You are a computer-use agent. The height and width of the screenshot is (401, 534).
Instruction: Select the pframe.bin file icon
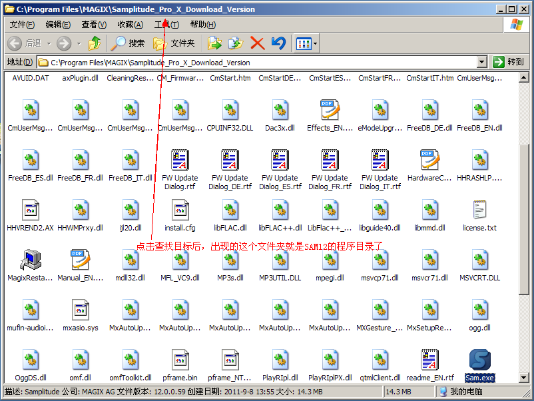[x=180, y=360]
